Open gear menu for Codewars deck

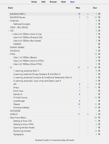click(x=99, y=21)
